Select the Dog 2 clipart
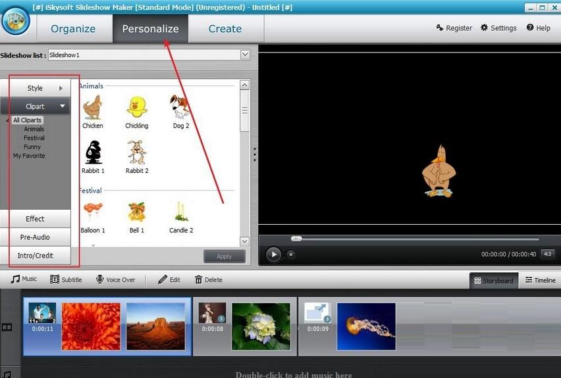The image size is (561, 378). pos(180,112)
